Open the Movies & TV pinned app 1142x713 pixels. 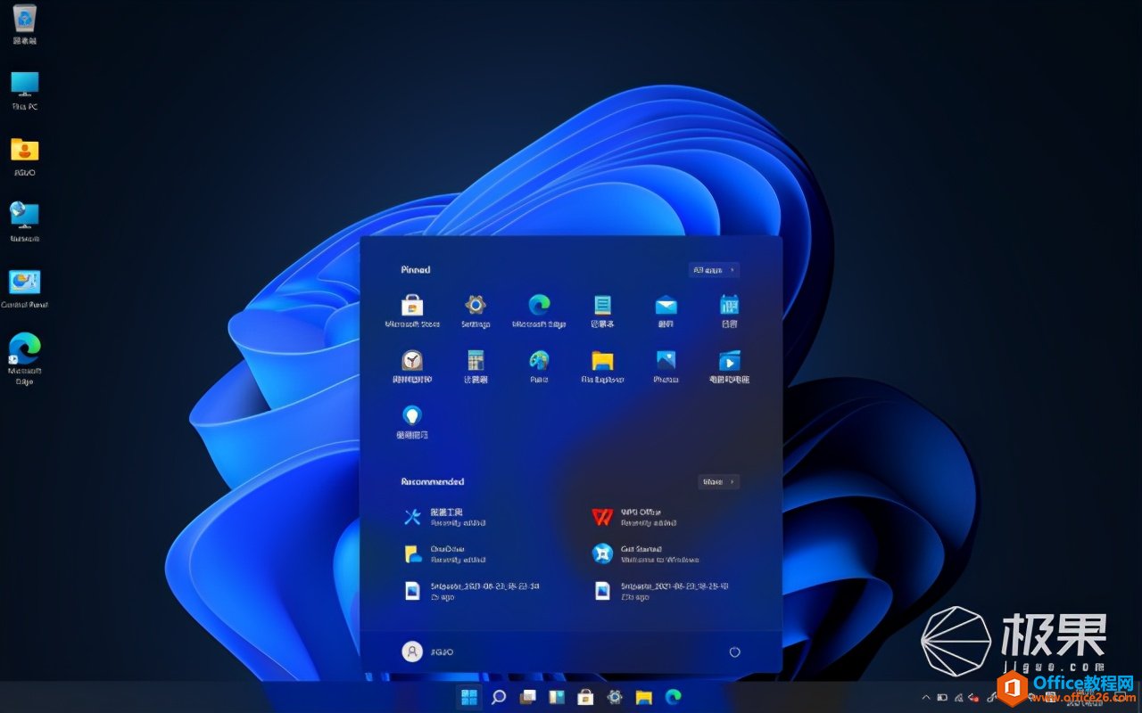729,365
